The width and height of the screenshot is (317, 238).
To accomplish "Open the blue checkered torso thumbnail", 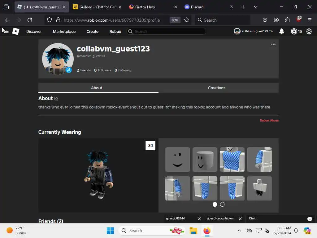I will pos(232,160).
